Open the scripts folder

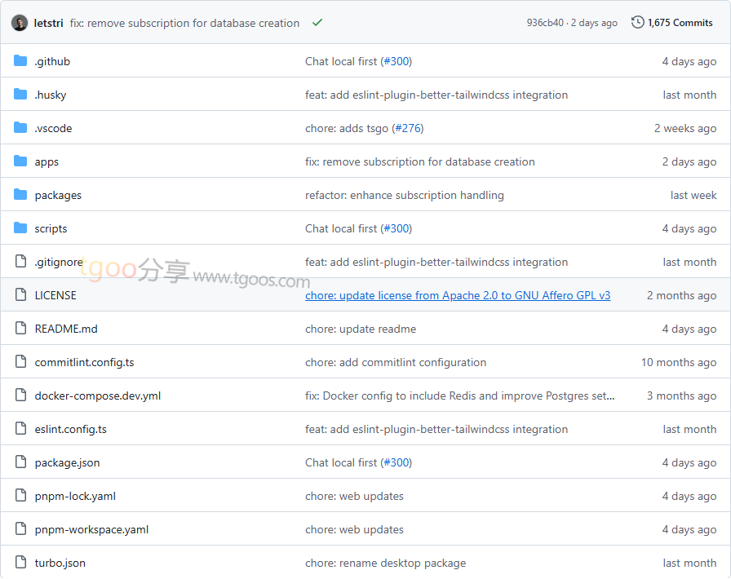tap(51, 228)
